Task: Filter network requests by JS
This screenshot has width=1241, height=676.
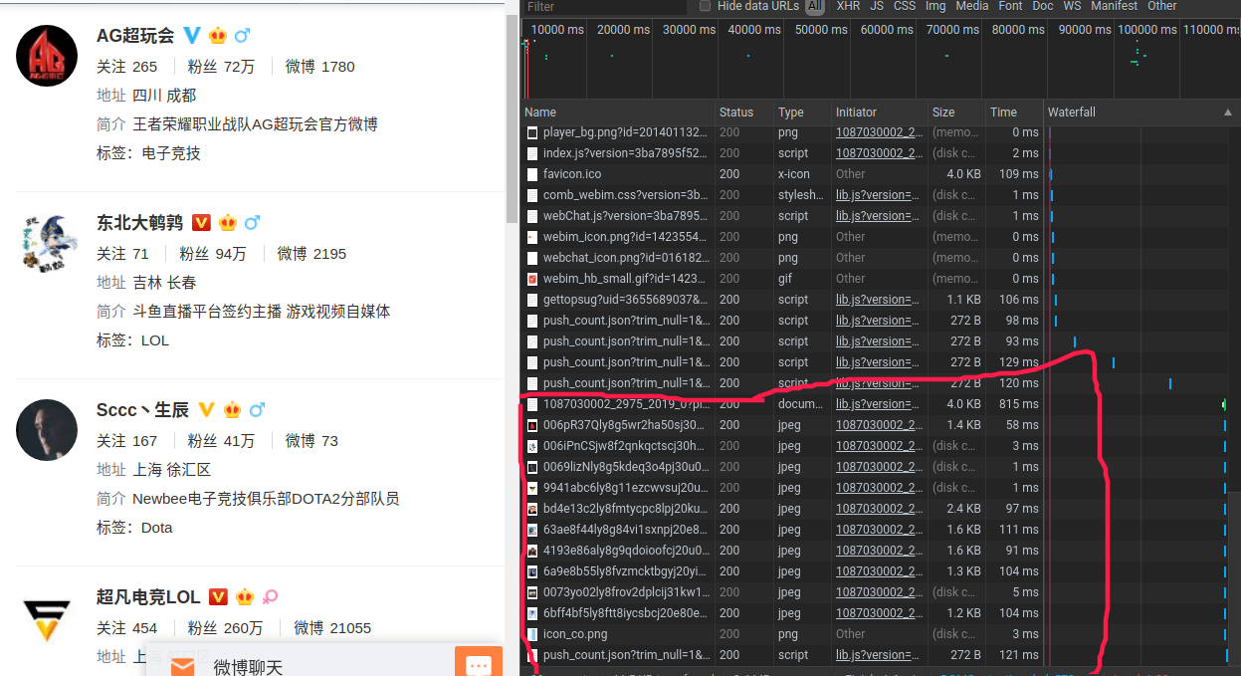Action: (x=877, y=6)
